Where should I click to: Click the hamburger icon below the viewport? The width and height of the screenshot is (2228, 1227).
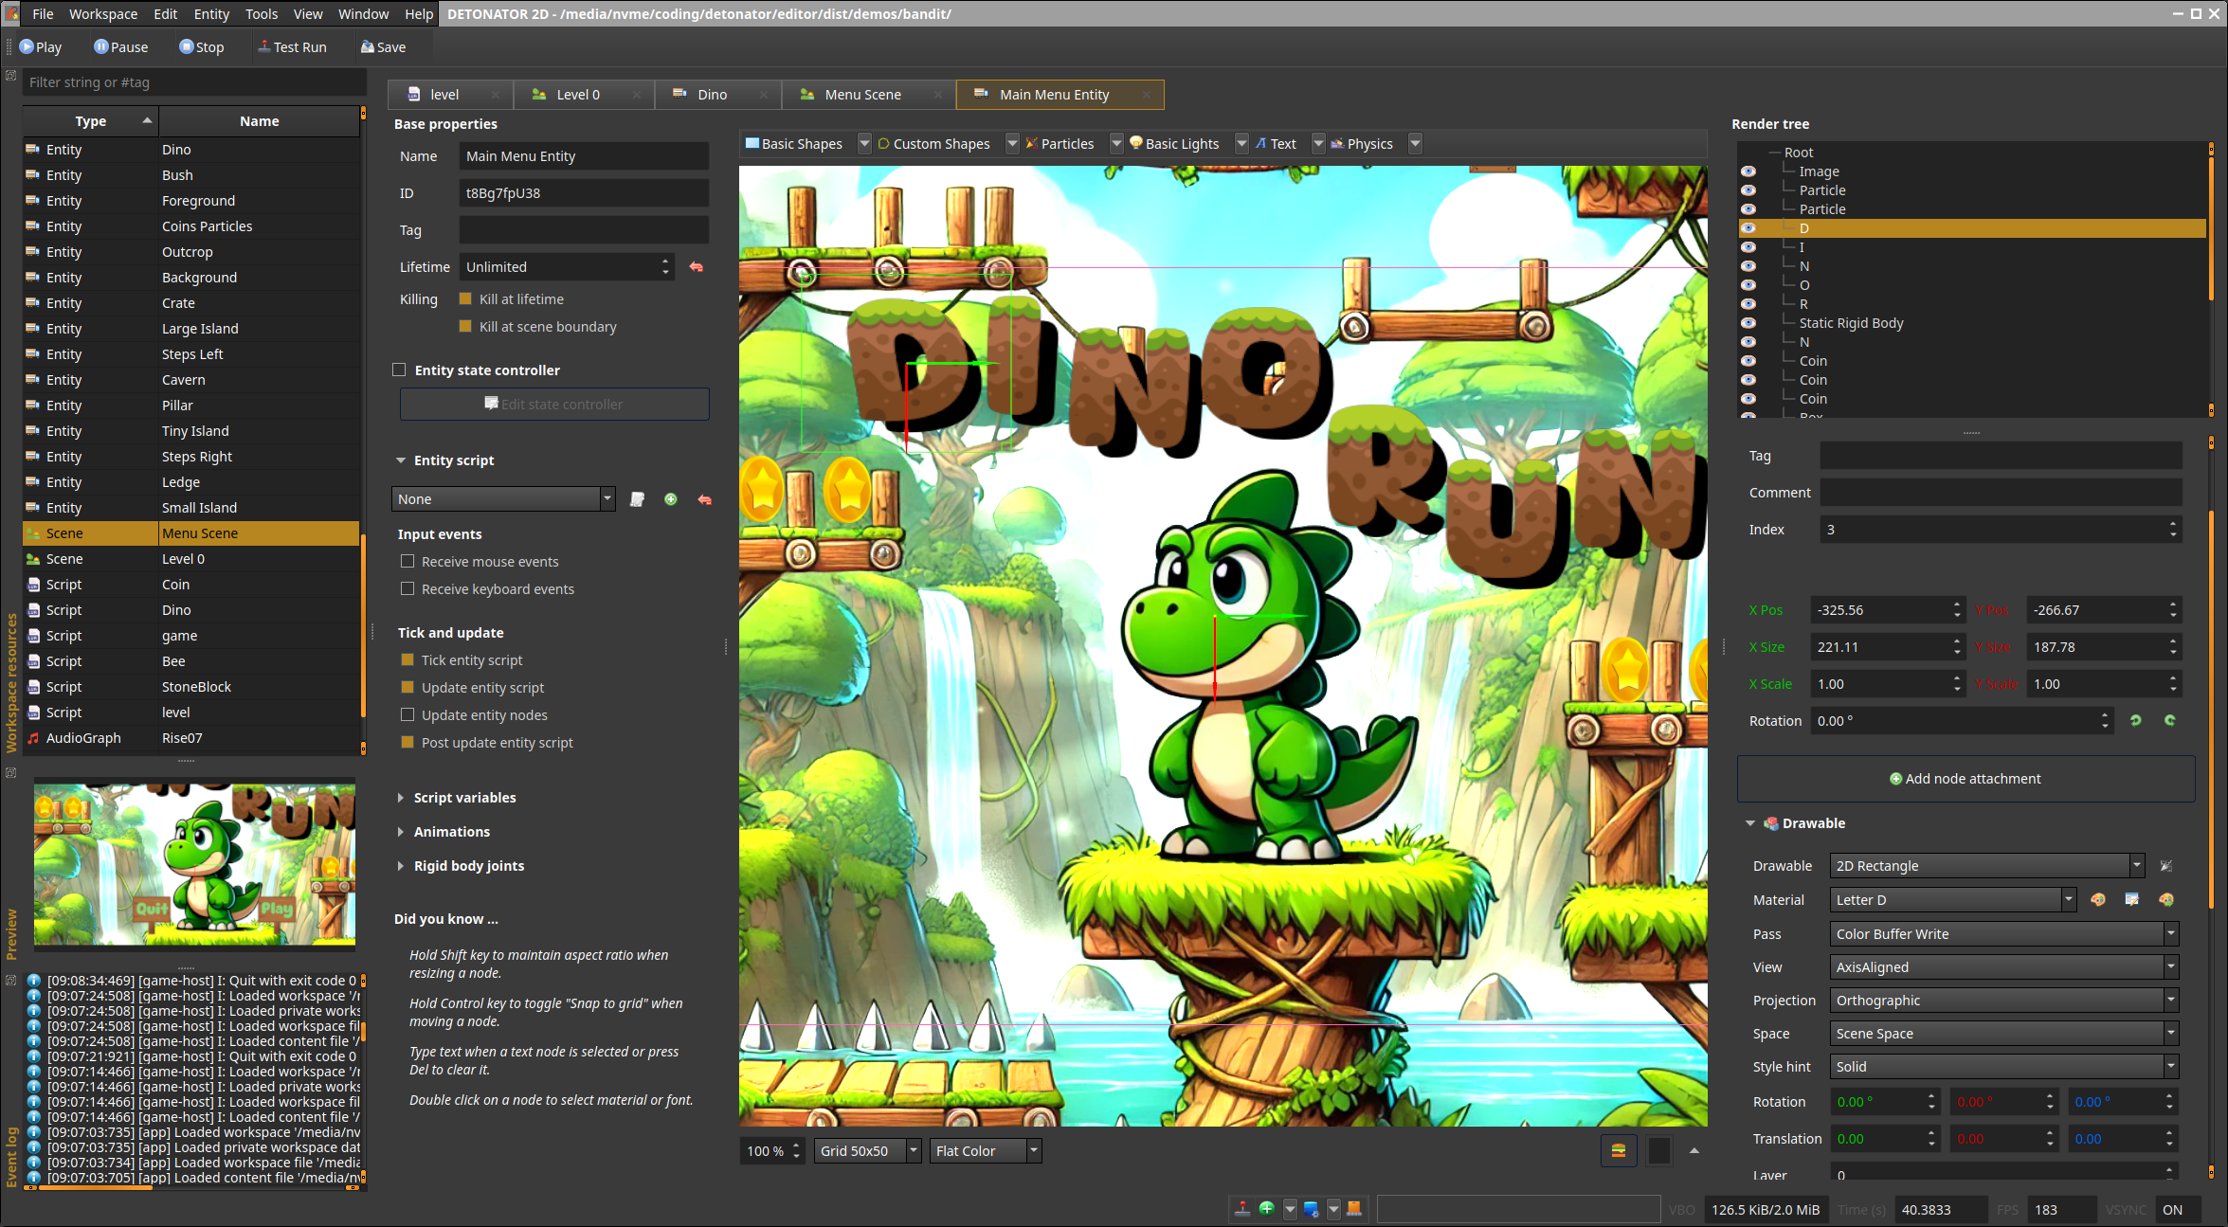point(1619,1150)
